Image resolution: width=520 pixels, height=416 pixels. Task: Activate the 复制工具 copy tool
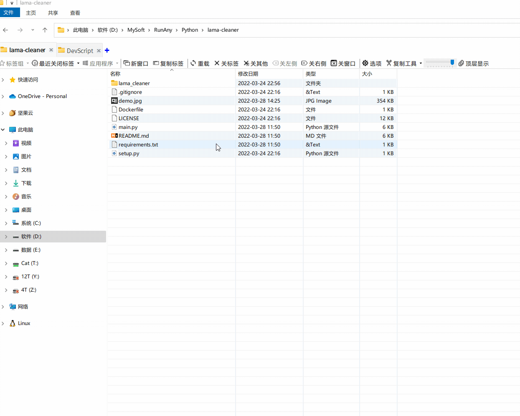click(402, 63)
